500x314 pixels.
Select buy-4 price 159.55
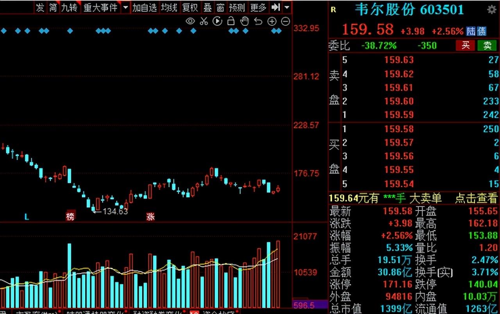click(x=399, y=170)
